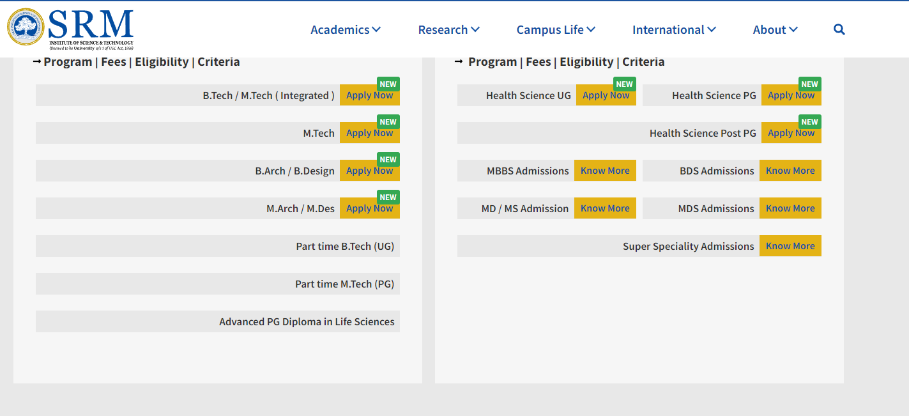
Task: Expand the International menu chevron
Action: point(712,29)
